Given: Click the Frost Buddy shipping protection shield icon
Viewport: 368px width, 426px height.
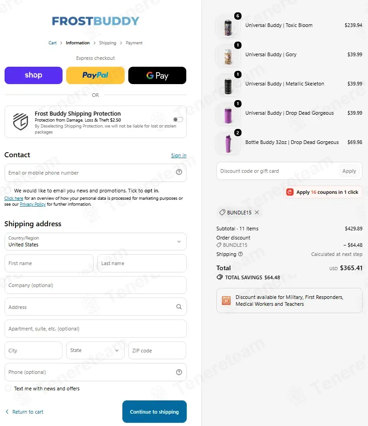Looking at the screenshot, I should pyautogui.click(x=21, y=122).
